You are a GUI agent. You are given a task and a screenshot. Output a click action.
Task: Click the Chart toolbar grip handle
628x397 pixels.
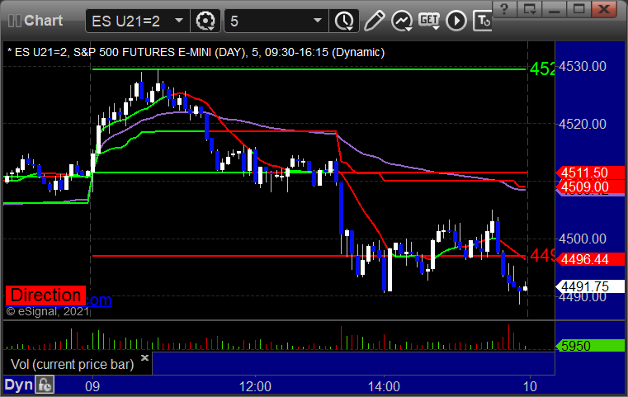click(x=14, y=21)
